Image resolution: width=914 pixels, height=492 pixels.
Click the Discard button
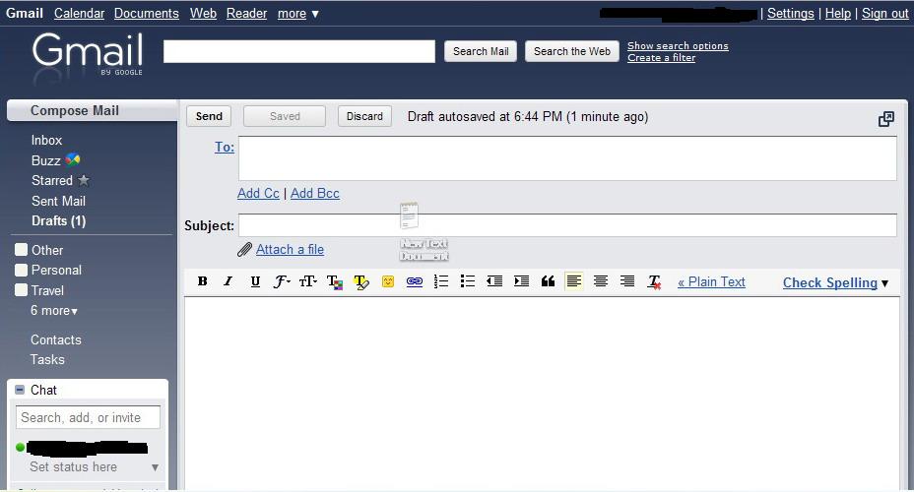(364, 116)
